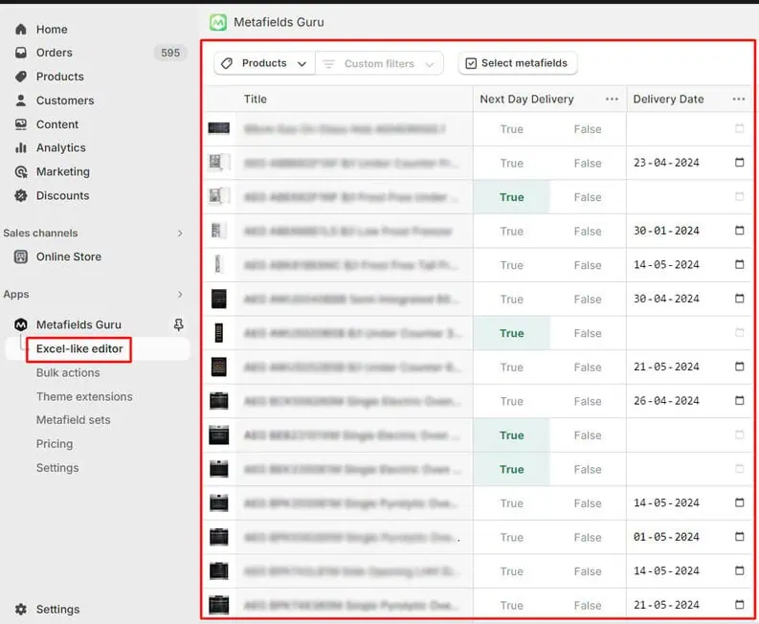Pin Metafields Guru app with pin icon
Image resolution: width=759 pixels, height=624 pixels.
tap(179, 324)
